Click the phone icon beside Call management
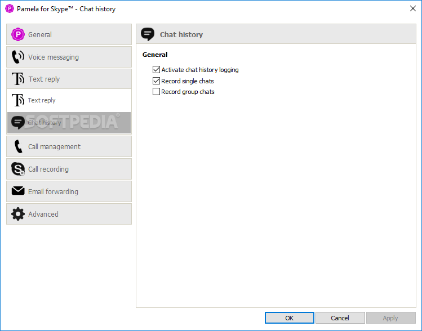The height and width of the screenshot is (331, 422). coord(18,146)
